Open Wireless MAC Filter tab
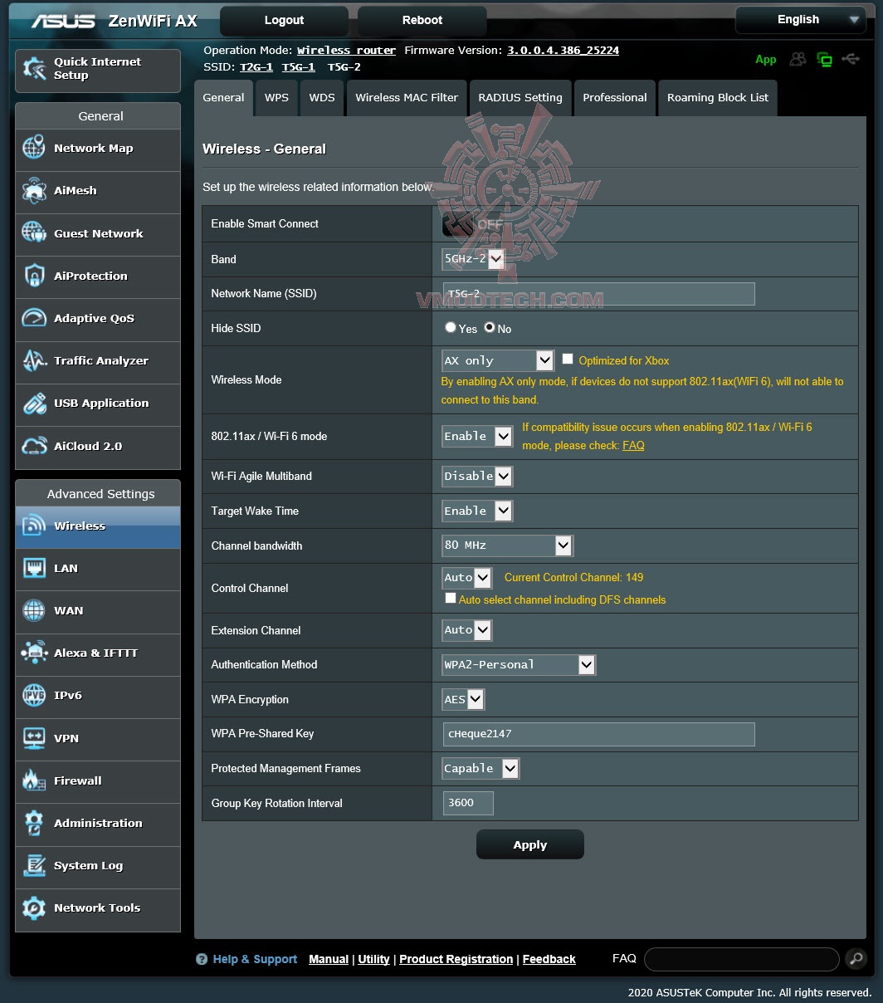 click(x=407, y=98)
